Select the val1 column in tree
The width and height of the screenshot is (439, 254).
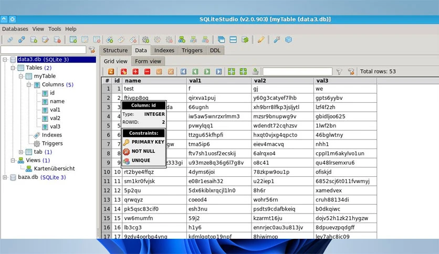click(55, 110)
